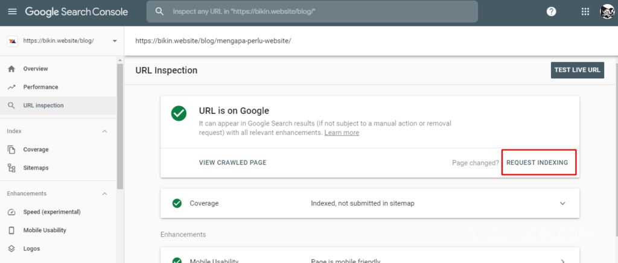Click the Overview home icon
Screen dimensions: 618x263
click(11, 69)
